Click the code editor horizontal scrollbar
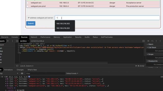The height and width of the screenshot is (91, 163). (64, 63)
